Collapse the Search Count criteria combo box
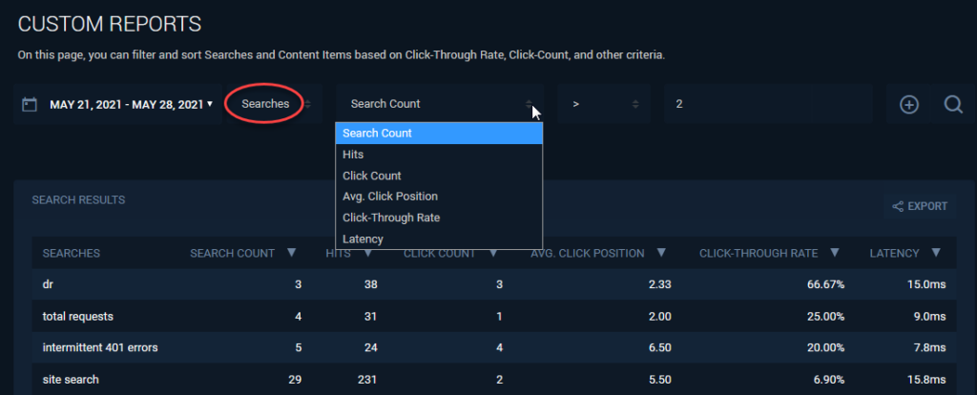The height and width of the screenshot is (395, 977). point(439,104)
